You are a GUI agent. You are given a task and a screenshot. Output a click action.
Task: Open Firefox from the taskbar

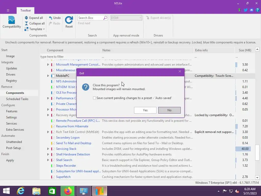click(68, 191)
